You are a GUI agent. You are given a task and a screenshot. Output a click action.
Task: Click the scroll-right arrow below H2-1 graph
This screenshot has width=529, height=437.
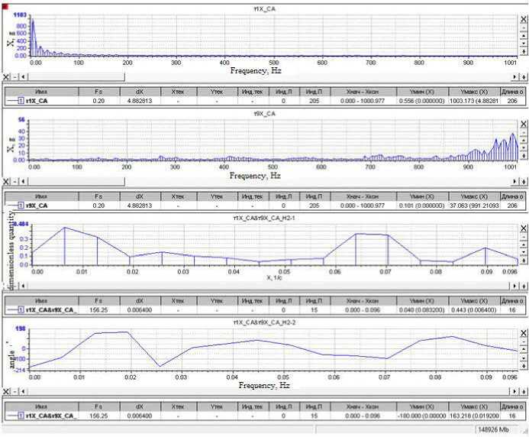coord(514,286)
